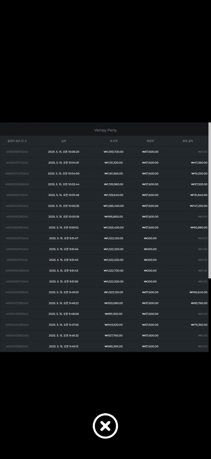Click the ₩200.00 bet in the 9:51:47 row
Viewport: 211px width, 459px height.
(x=151, y=238)
